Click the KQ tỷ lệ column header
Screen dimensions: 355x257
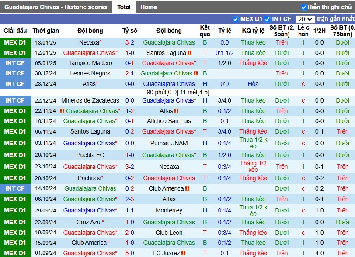[x=253, y=31]
